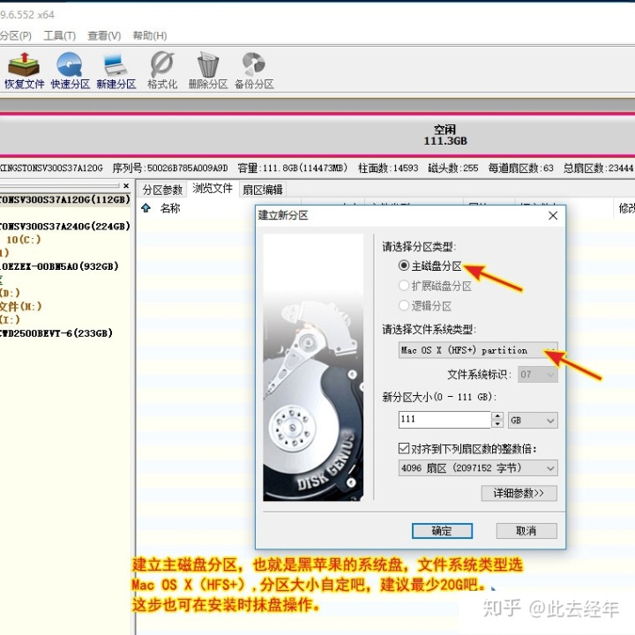635x635 pixels.
Task: Click the 空闲 111.3GB free space bar
Action: point(317,135)
